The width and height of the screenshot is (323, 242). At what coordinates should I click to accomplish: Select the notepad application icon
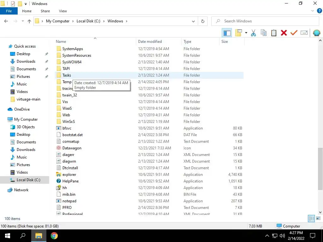[59, 201]
